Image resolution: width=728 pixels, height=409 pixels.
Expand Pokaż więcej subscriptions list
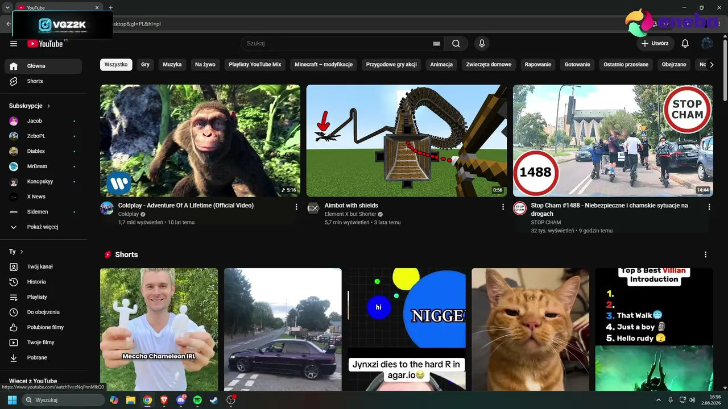[43, 227]
